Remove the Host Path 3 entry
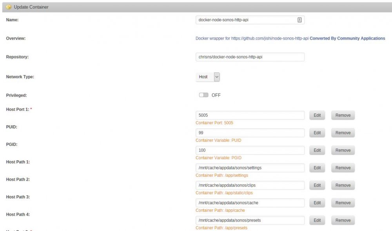This screenshot has width=392, height=231. click(x=343, y=203)
